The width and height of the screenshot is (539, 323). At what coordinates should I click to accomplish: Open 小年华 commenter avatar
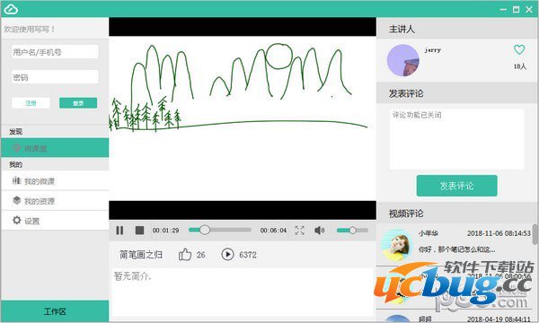(397, 246)
